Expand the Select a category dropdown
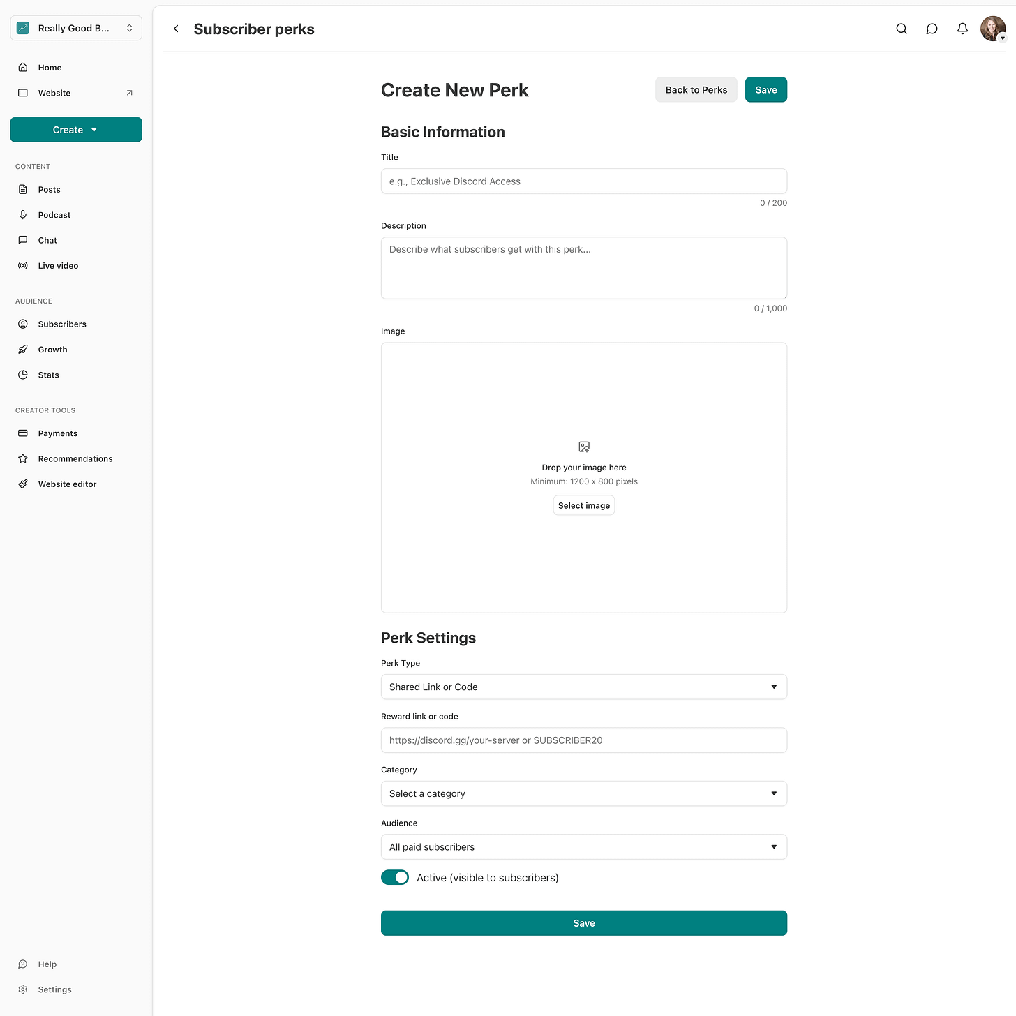The width and height of the screenshot is (1016, 1016). (584, 793)
